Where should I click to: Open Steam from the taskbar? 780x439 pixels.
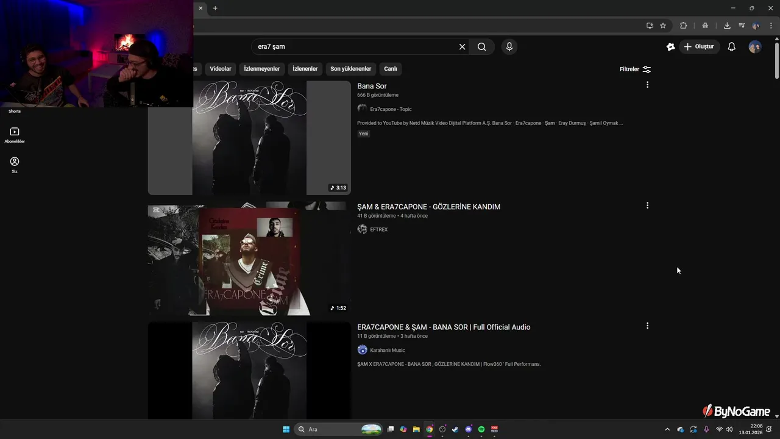[455, 429]
